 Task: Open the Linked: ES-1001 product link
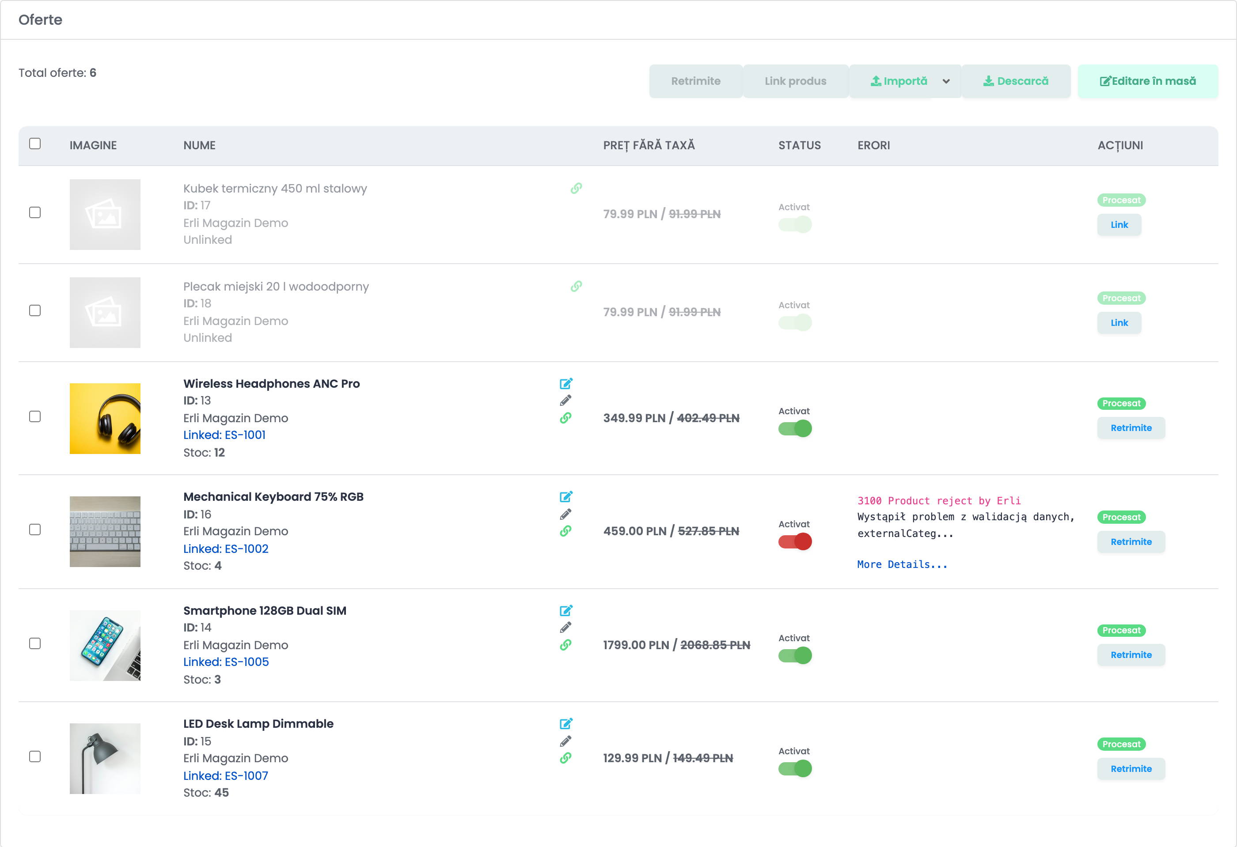tap(224, 435)
